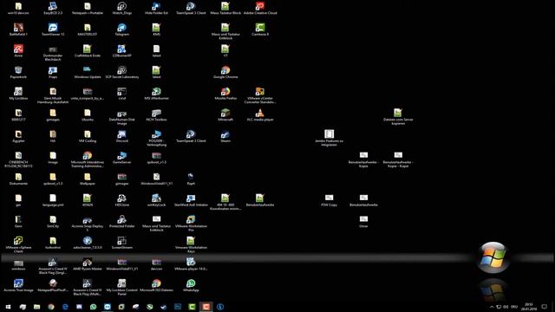This screenshot has height=312, width=555.
Task: Click the Microsoft Edge taskbar icon
Action: (x=65, y=307)
